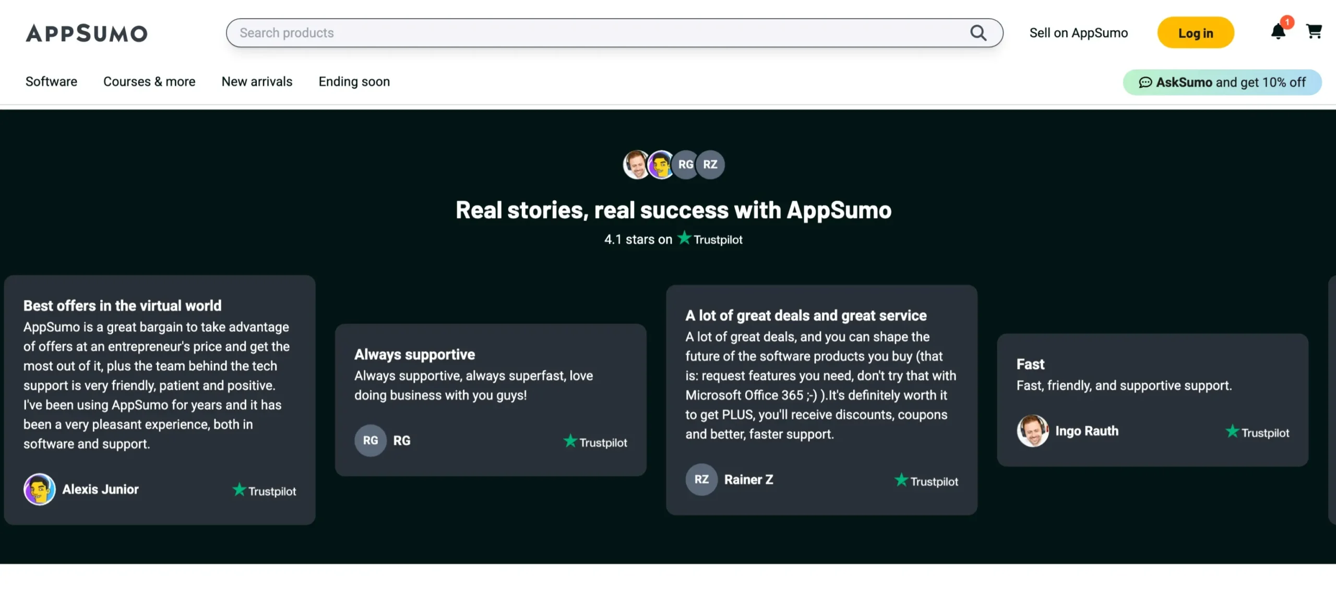Open the shopping cart
This screenshot has width=1336, height=591.
(x=1315, y=31)
